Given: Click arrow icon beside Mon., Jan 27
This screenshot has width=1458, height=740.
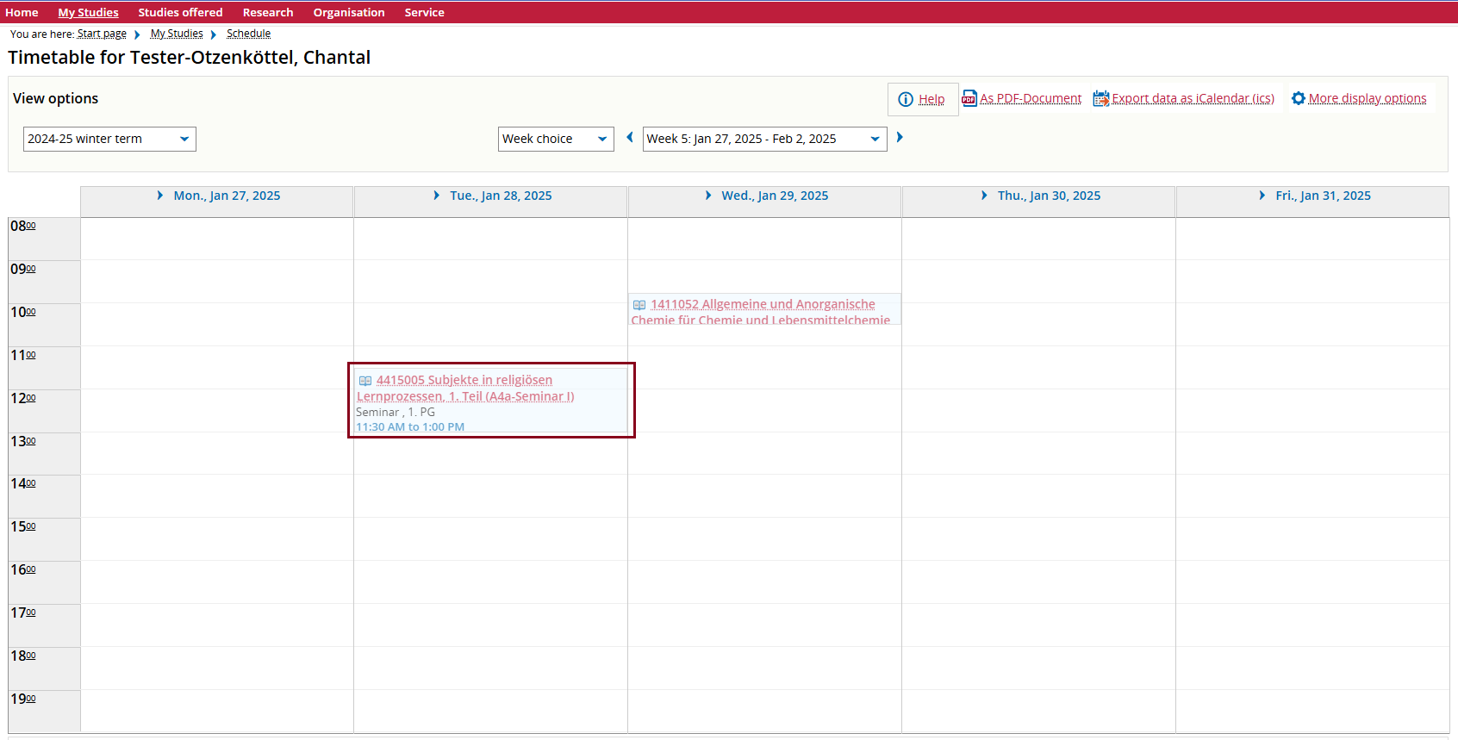Looking at the screenshot, I should coord(160,196).
